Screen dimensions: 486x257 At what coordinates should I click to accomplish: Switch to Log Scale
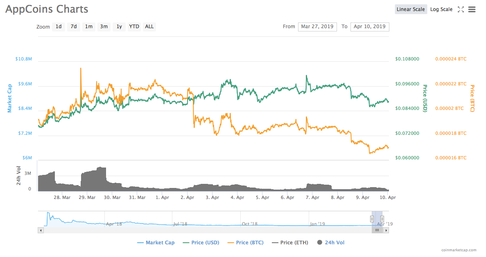441,9
